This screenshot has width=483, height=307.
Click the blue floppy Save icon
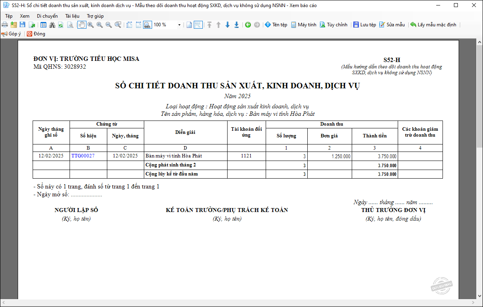[23, 25]
